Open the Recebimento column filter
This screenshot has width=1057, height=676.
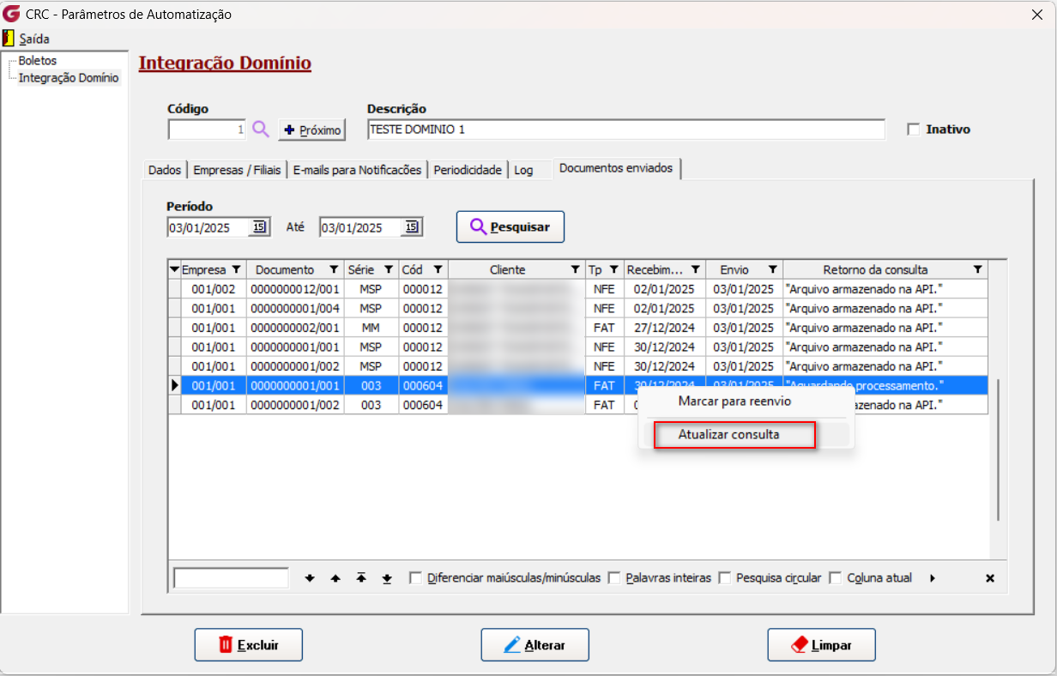point(696,269)
